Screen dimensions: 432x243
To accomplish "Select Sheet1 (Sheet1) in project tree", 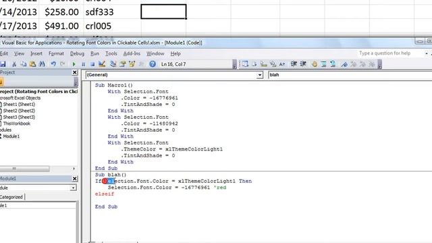I will (x=19, y=105).
